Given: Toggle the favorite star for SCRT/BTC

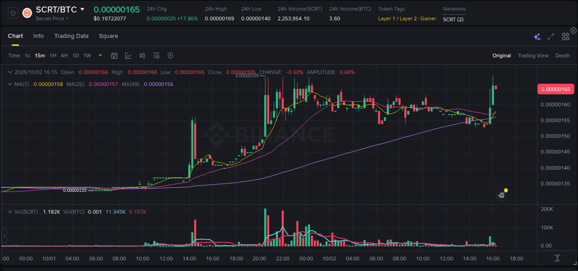Looking at the screenshot, I should [x=12, y=13].
